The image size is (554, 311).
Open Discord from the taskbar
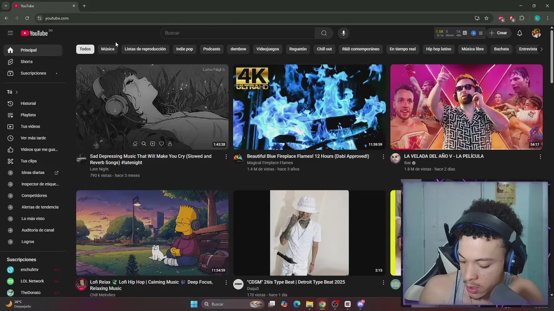point(360,304)
